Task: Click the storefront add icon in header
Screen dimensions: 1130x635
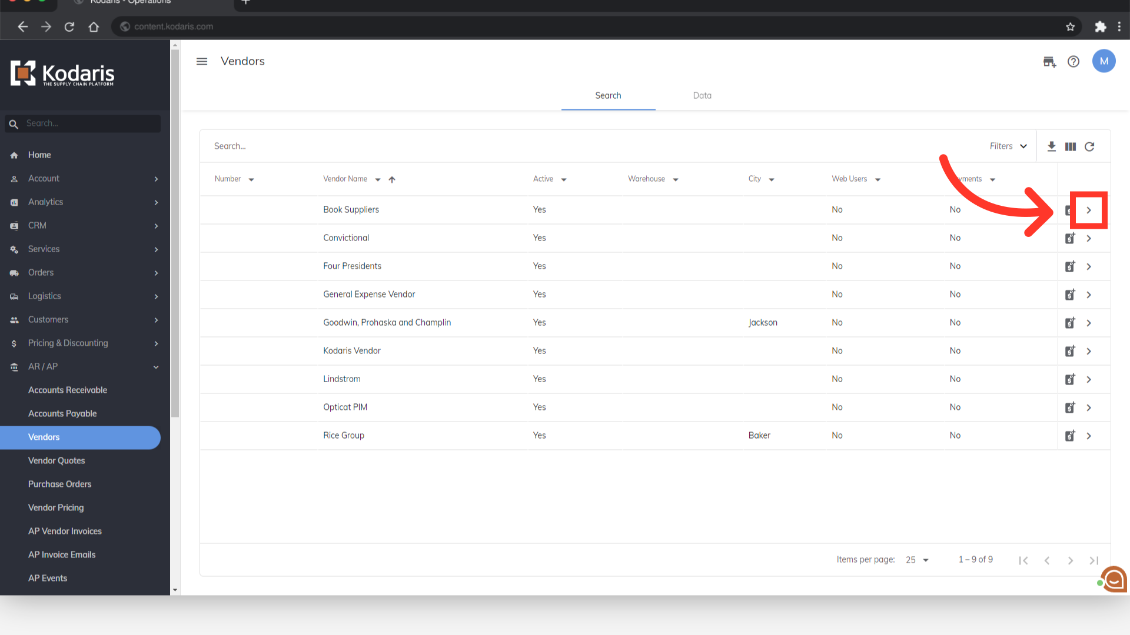Action: (1049, 61)
